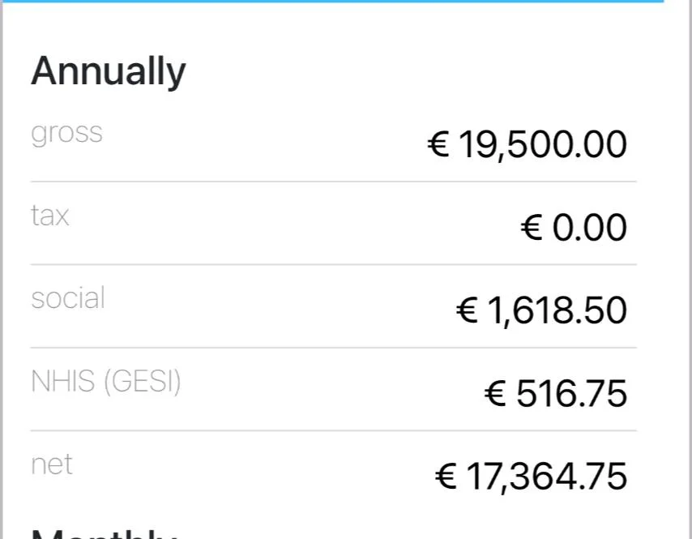The image size is (692, 539).
Task: Click the Annually section heading
Action: [x=108, y=71]
